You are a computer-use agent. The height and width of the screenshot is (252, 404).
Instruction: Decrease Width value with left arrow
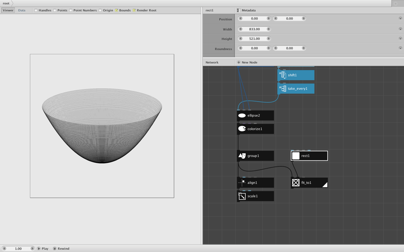pyautogui.click(x=240, y=29)
